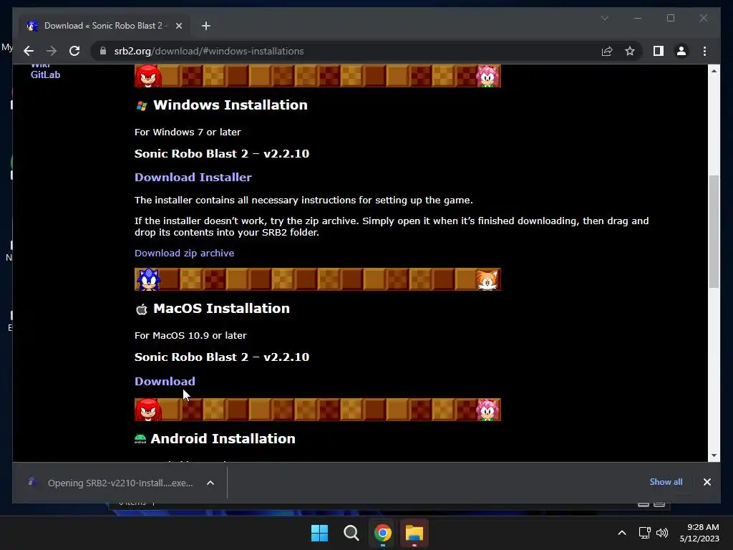Click the Tails sprite on the divider

487,280
